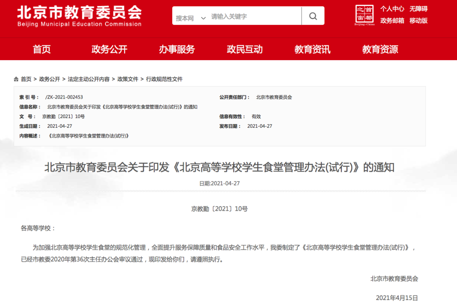Open 政务邮箱 link
The width and height of the screenshot is (457, 306).
392,20
